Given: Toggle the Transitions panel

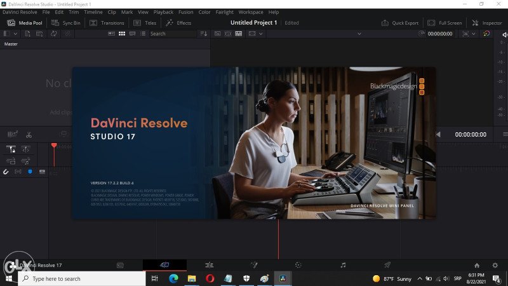Looking at the screenshot, I should [107, 23].
